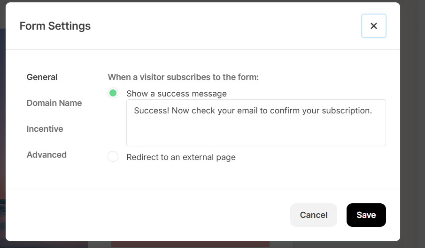Click the green dot of the selected radio
The width and height of the screenshot is (425, 248).
[x=113, y=93]
